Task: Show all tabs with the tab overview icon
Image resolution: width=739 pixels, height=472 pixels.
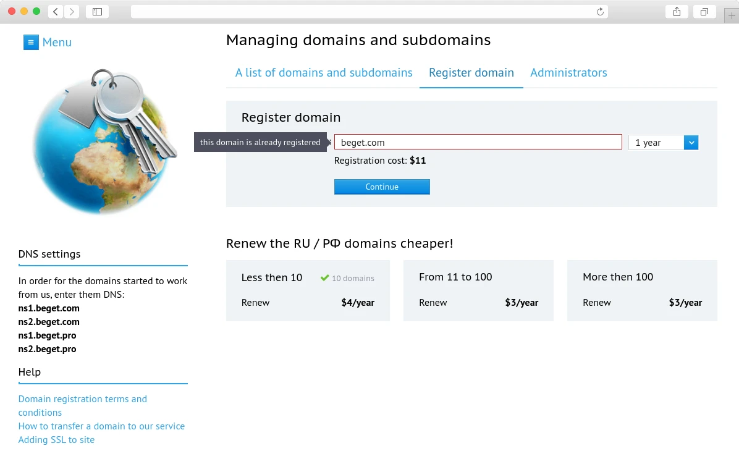Action: pyautogui.click(x=704, y=11)
